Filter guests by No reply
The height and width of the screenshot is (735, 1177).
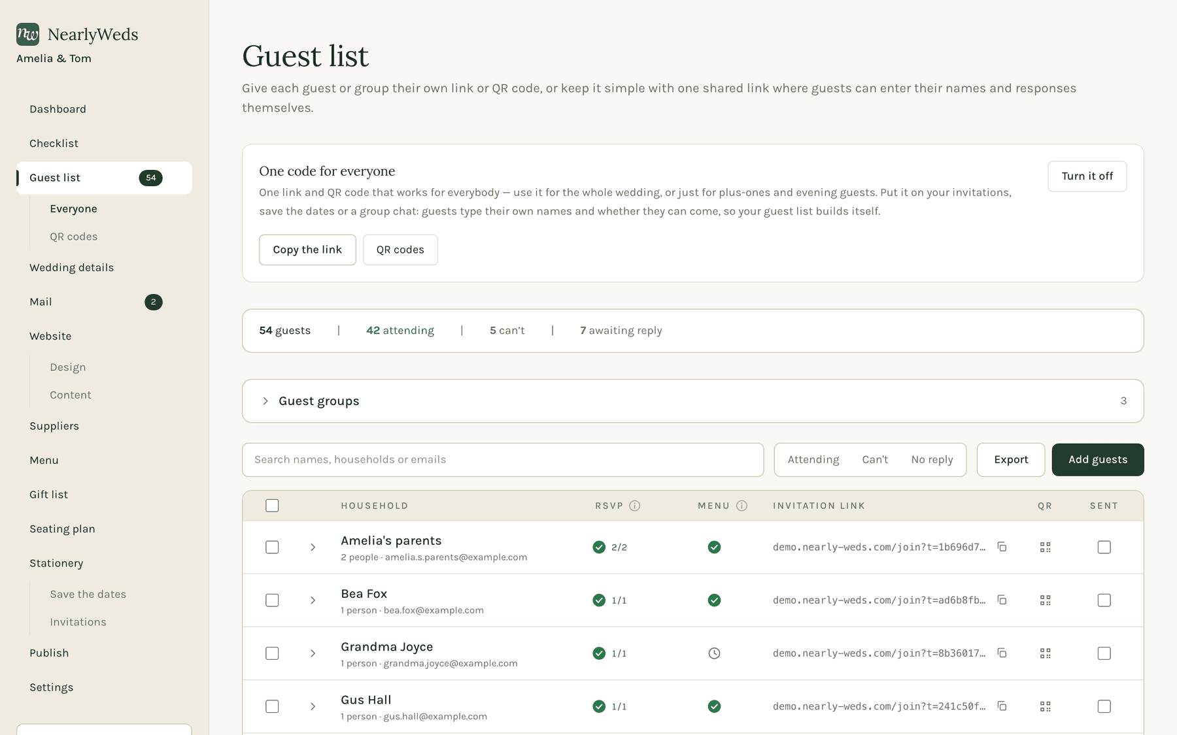tap(932, 459)
